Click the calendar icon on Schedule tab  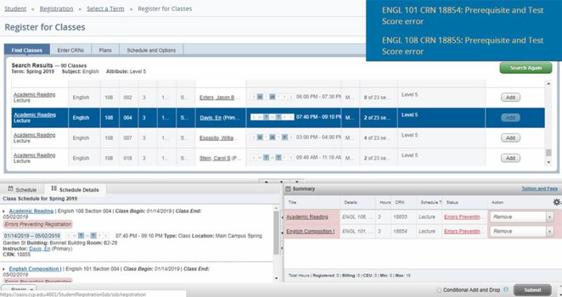pyautogui.click(x=10, y=190)
